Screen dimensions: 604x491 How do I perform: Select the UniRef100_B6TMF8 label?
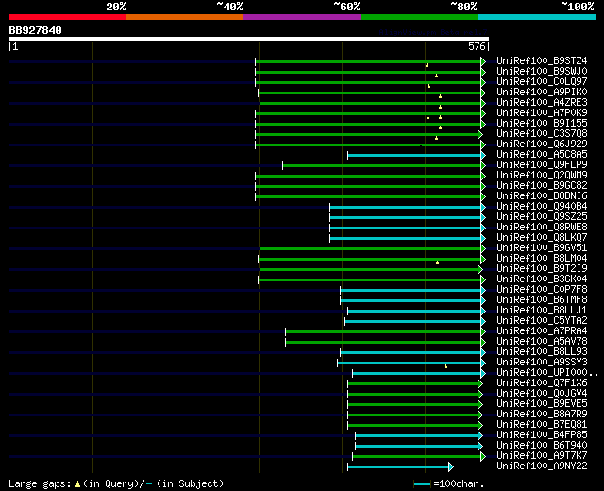tap(542, 300)
